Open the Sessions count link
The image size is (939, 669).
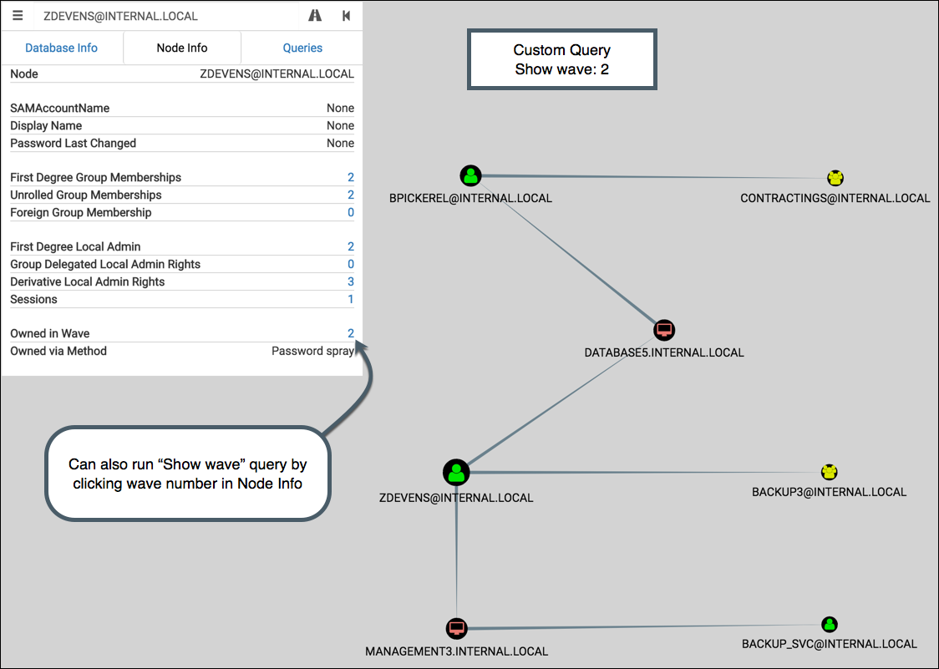[351, 300]
